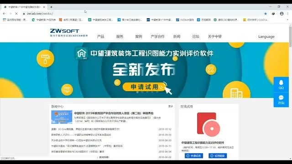
Task: Click the 在线试用 section heading
Action: tap(187, 107)
